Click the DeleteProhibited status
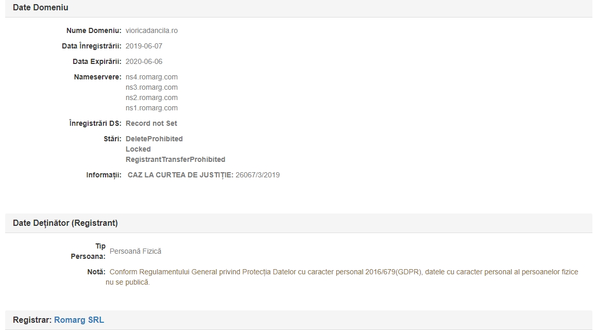Viewport: 596px width, 330px height. (x=154, y=139)
